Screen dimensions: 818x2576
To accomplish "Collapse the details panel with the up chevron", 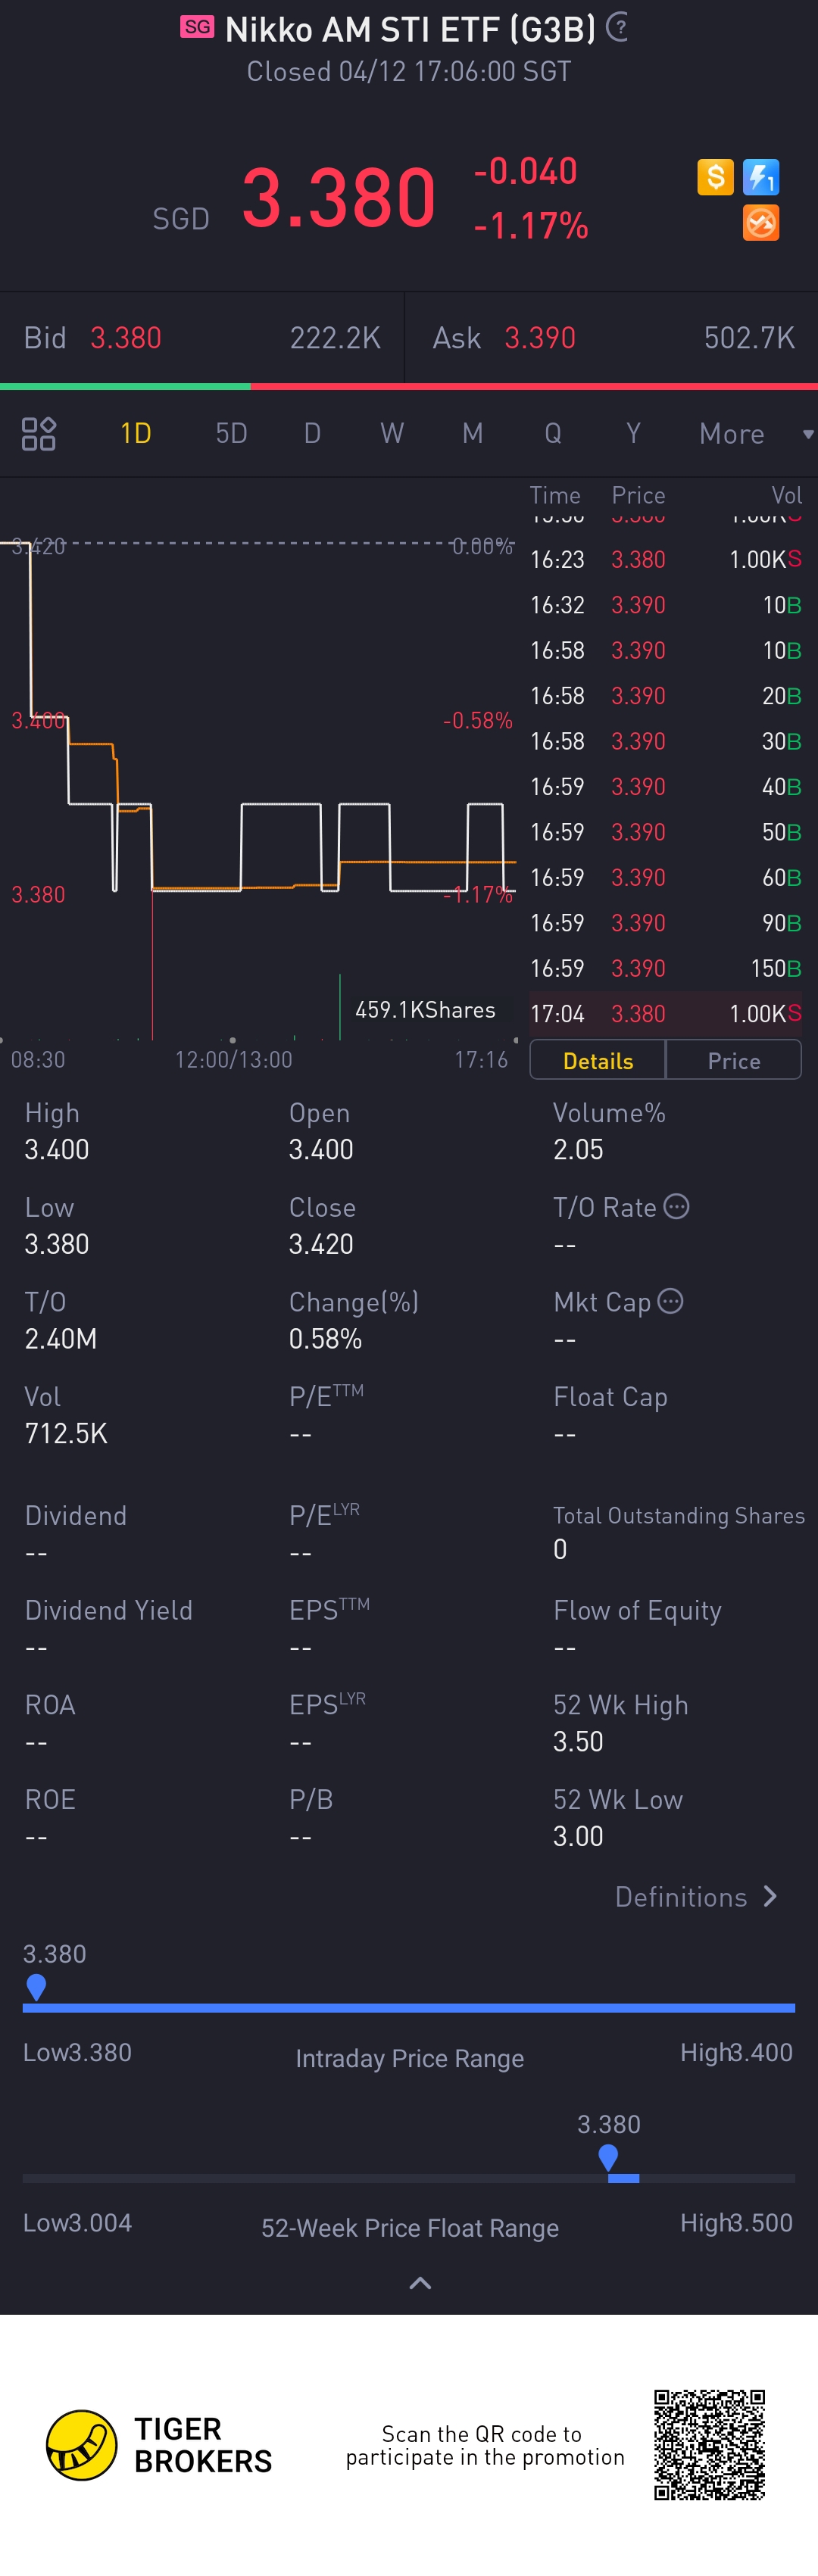I will tap(421, 2283).
